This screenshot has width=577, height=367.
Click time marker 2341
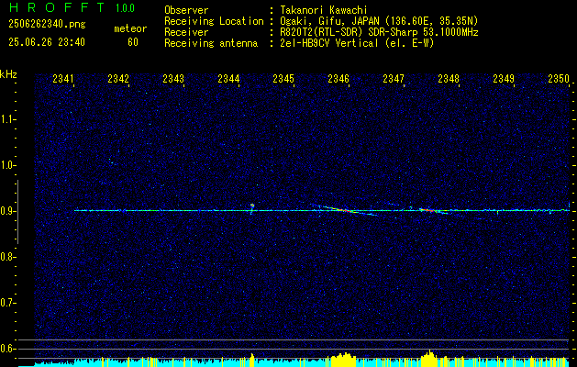pyautogui.click(x=63, y=79)
